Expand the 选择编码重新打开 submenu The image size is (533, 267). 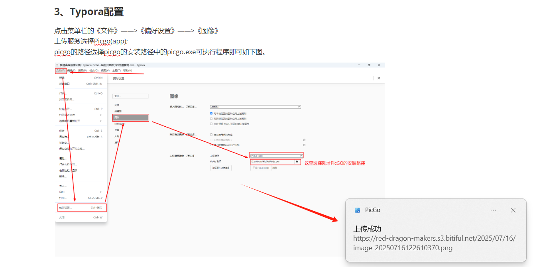coord(81,121)
